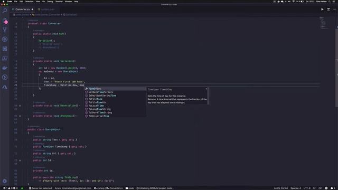This screenshot has width=338, height=190.
Task: Change end of line sequence 'LF'
Action: (314, 188)
